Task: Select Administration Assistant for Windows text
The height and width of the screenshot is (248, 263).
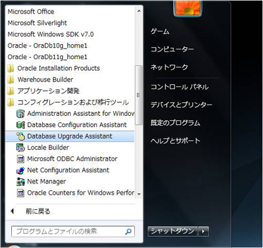Action: tap(81, 114)
